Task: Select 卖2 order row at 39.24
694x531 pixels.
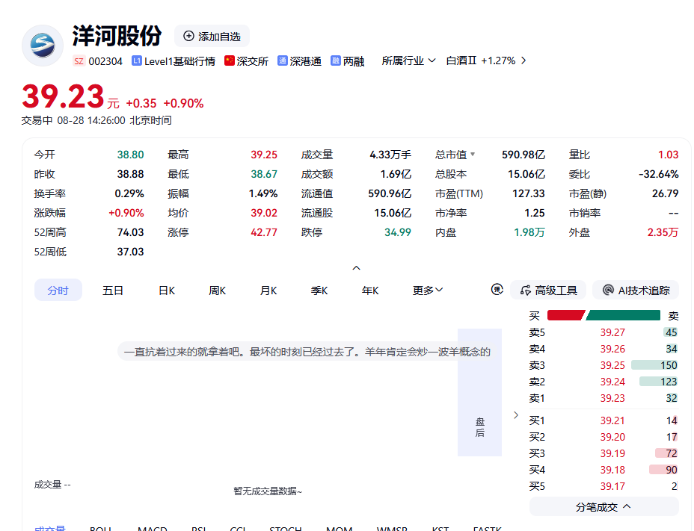Action: 604,382
